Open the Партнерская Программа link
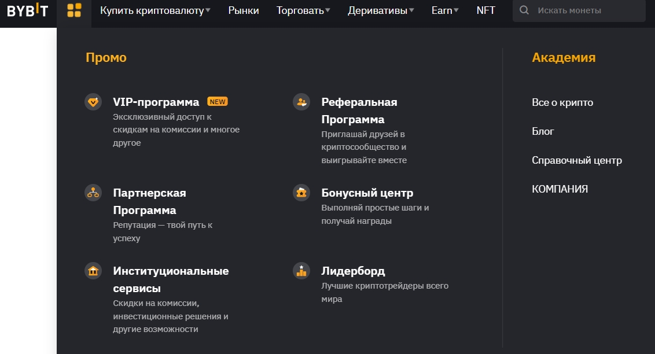The width and height of the screenshot is (655, 354). coord(149,202)
